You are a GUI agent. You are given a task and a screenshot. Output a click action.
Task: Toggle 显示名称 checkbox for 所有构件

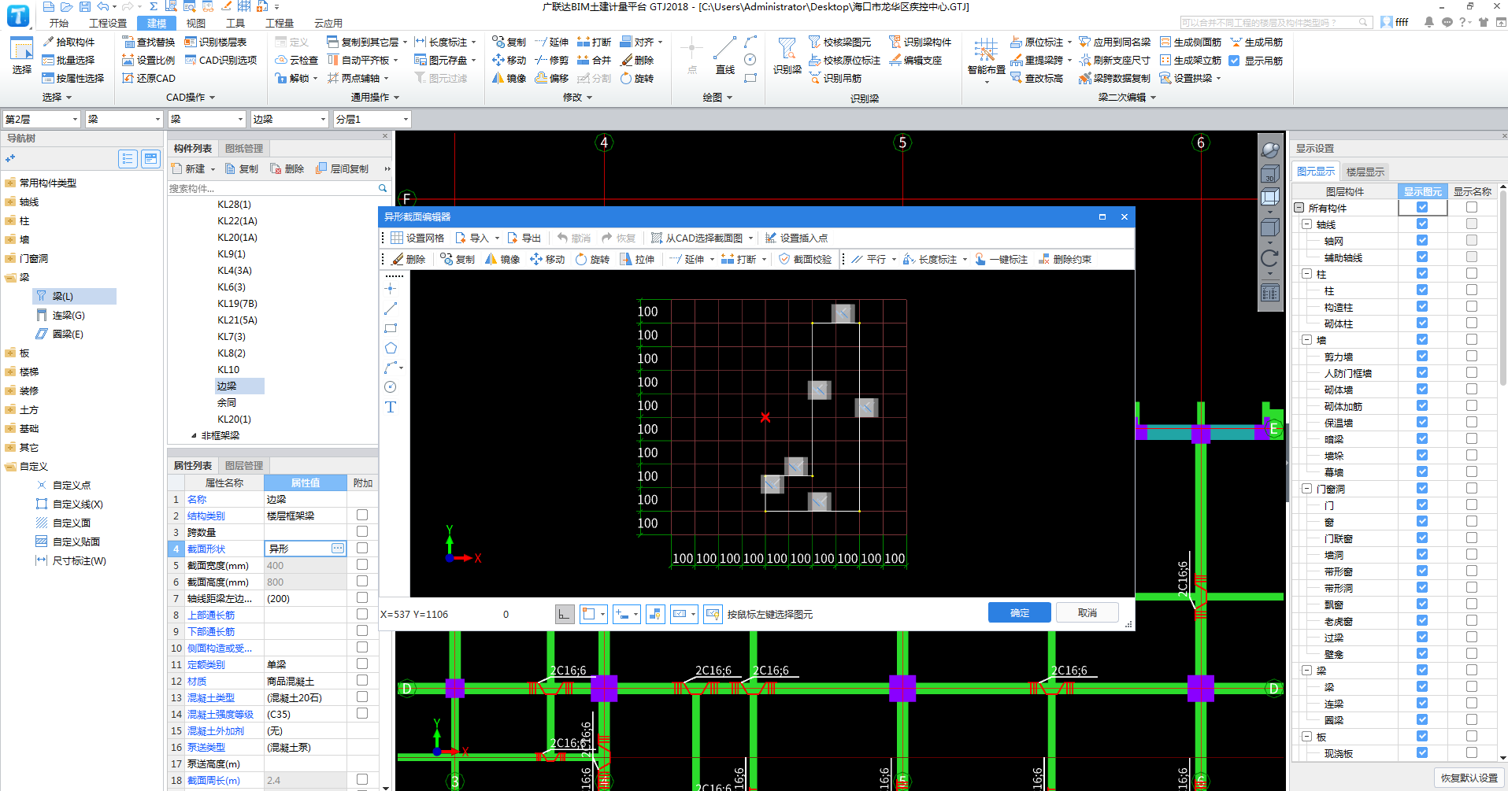pos(1471,207)
